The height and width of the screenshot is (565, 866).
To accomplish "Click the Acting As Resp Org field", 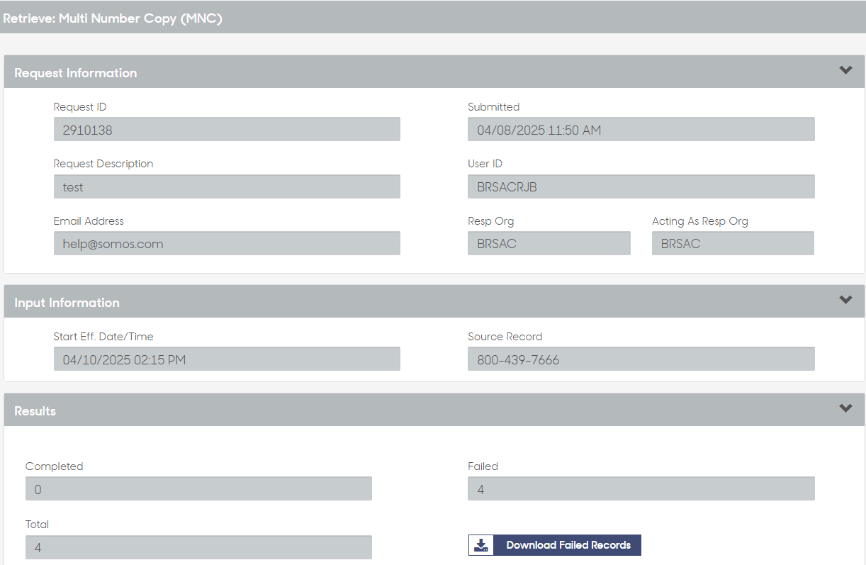I will (x=733, y=243).
